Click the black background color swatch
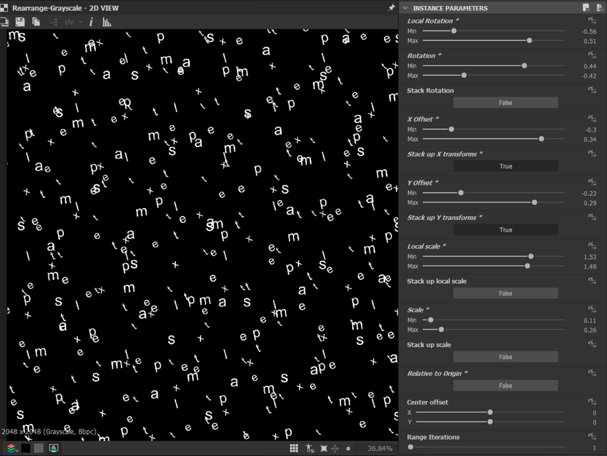This screenshot has height=456, width=607. point(25,449)
